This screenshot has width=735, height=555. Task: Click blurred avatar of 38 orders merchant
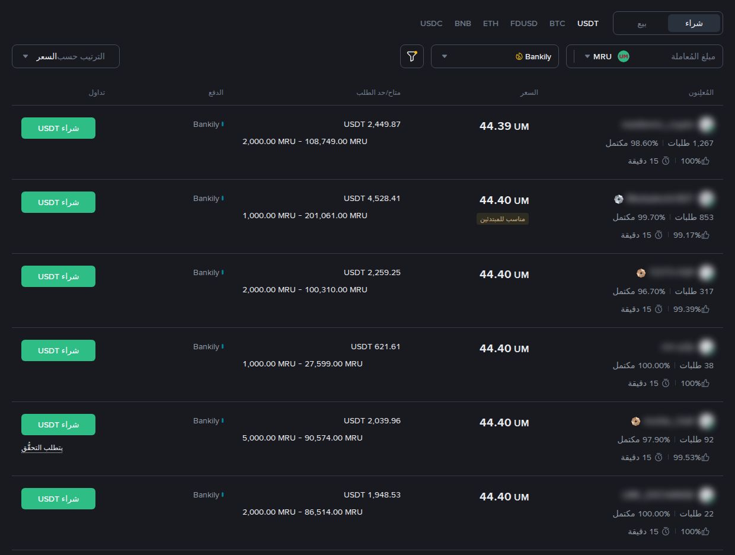tap(705, 347)
